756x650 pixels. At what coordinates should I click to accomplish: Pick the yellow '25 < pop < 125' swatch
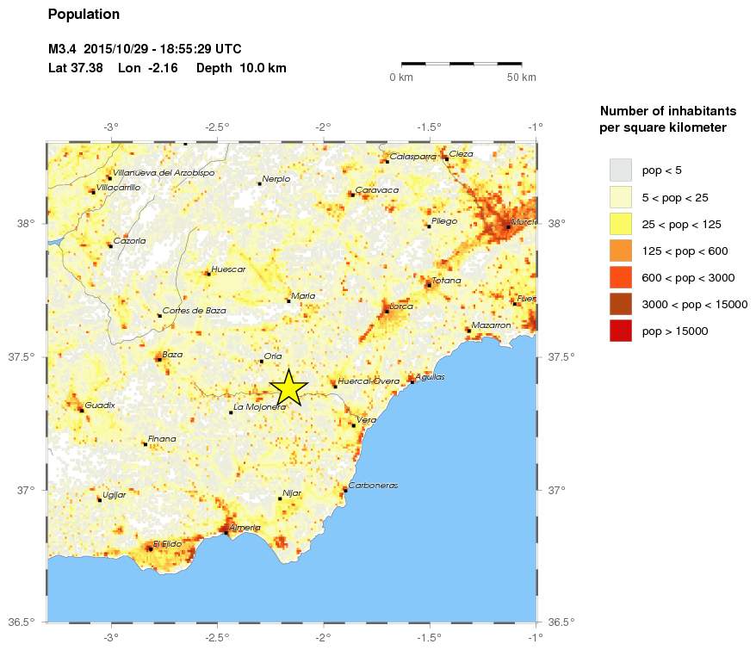[621, 224]
